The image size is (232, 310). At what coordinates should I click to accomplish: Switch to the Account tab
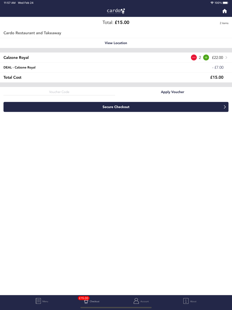(141, 301)
